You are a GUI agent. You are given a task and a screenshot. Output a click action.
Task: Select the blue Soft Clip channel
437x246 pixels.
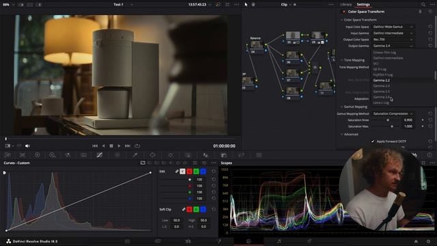point(203,209)
